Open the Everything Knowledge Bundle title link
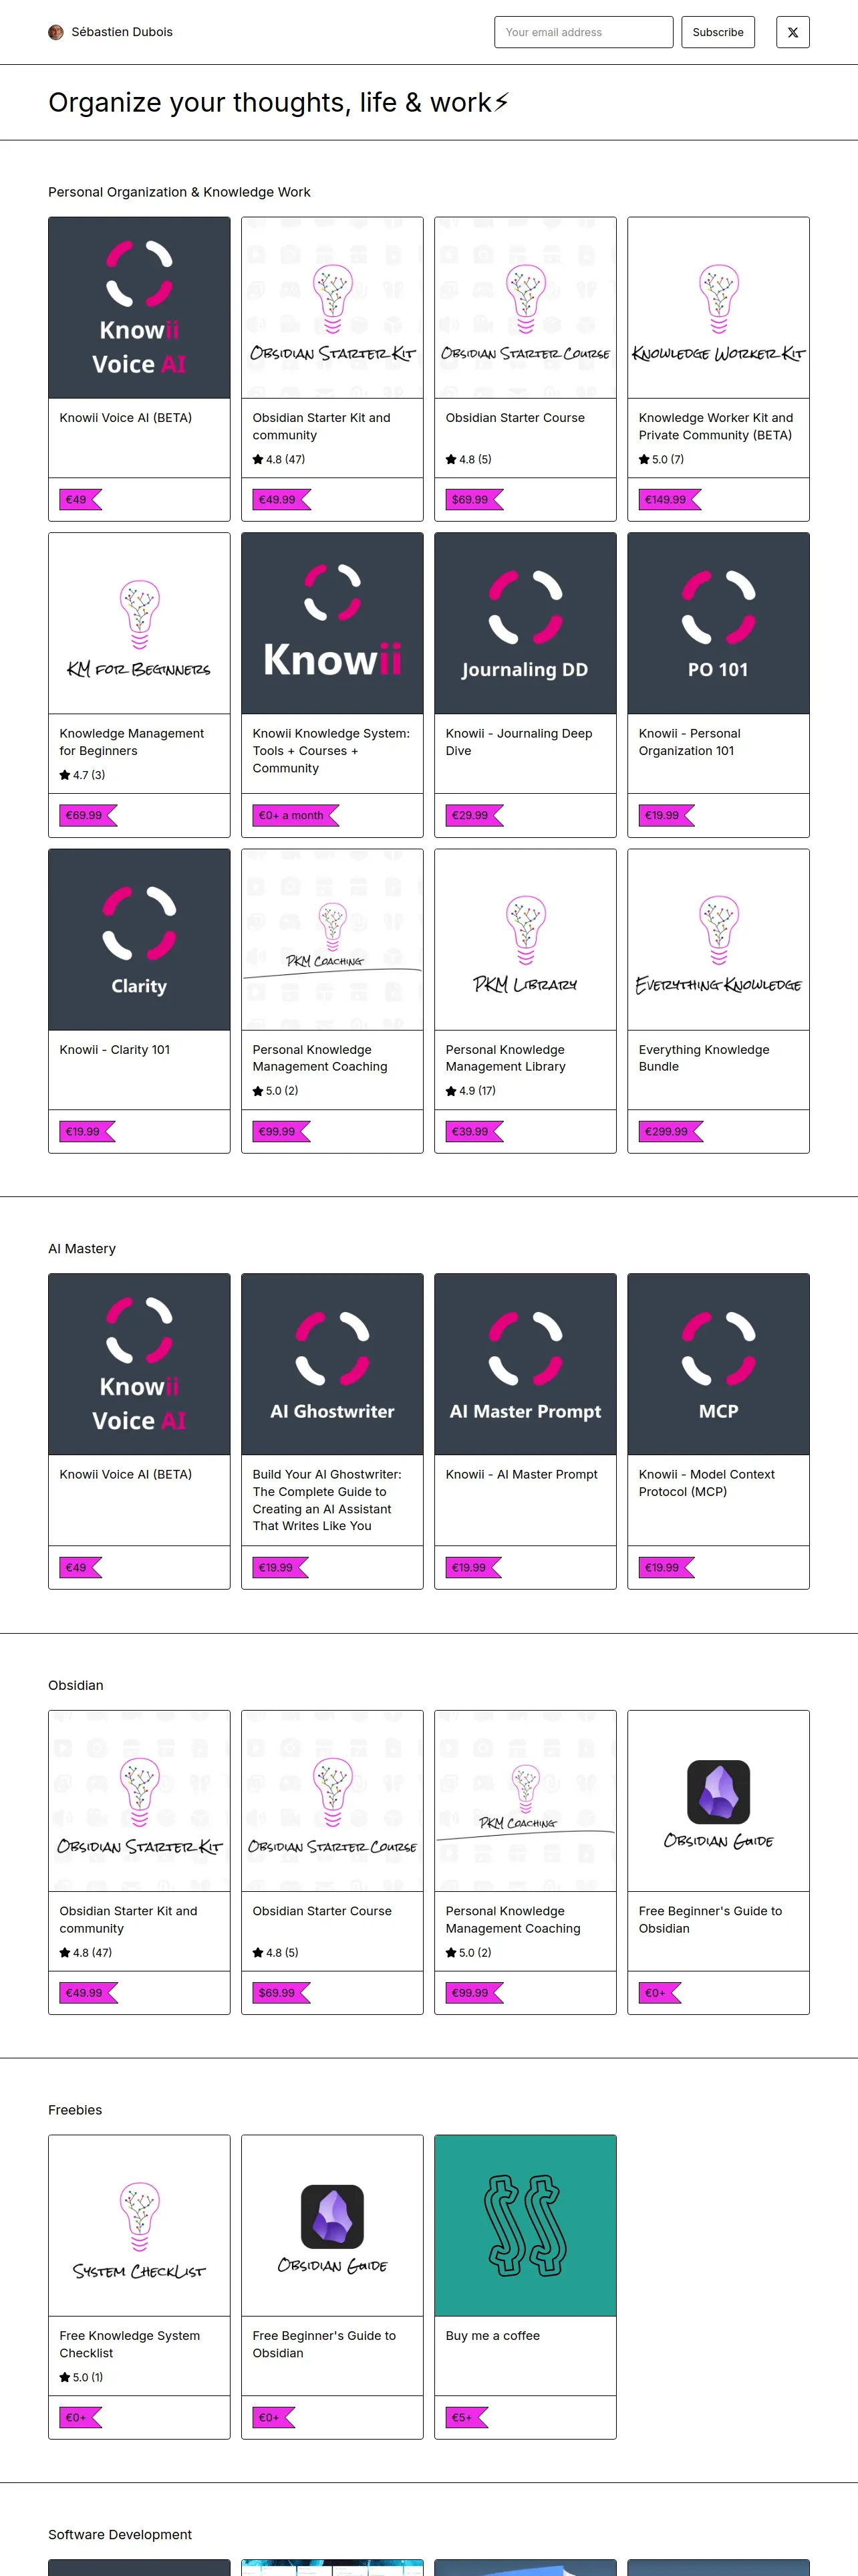Image resolution: width=858 pixels, height=2576 pixels. pos(703,1057)
